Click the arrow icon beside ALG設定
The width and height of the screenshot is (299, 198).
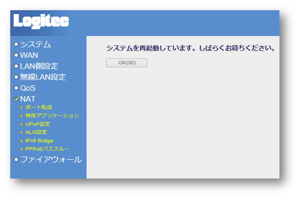pos(21,132)
